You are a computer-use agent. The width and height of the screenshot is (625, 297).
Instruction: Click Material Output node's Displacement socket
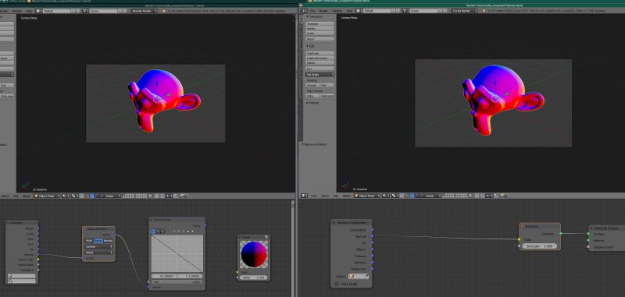pos(589,247)
